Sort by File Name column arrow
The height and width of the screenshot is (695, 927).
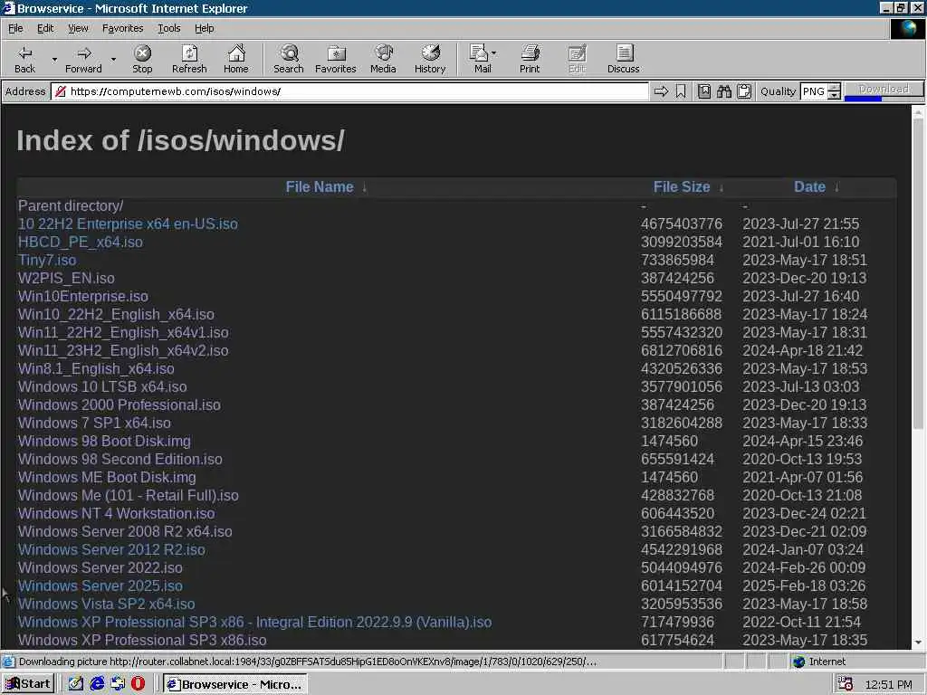(x=365, y=188)
